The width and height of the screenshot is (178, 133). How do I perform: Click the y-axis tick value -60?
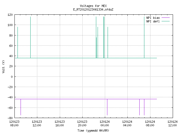[10, 108]
